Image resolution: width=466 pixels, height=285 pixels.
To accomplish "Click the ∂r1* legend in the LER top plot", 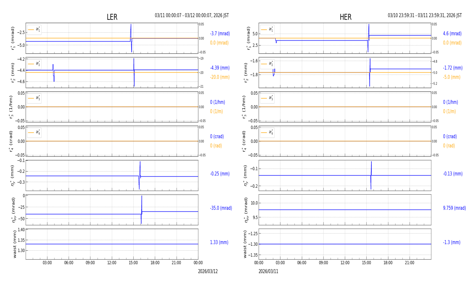I will (x=34, y=30).
